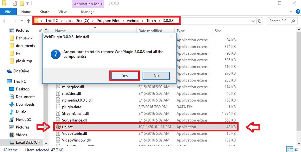Screen dimensions: 301x152
Task: Select the Application Tools contextual tab
Action: click(x=88, y=4)
